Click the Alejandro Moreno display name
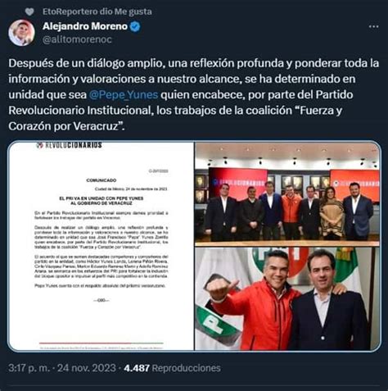Image resolution: width=388 pixels, height=391 pixels. (x=85, y=26)
